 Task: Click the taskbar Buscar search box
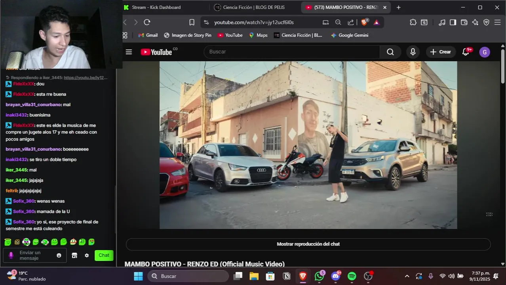[x=188, y=276]
